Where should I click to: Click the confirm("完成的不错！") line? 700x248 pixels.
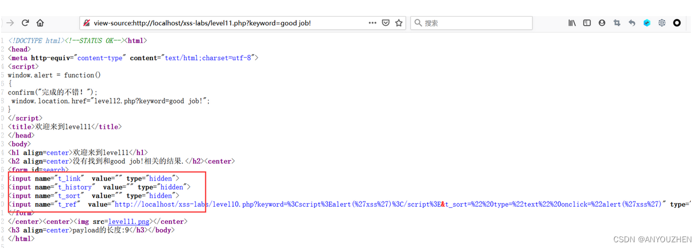point(53,92)
